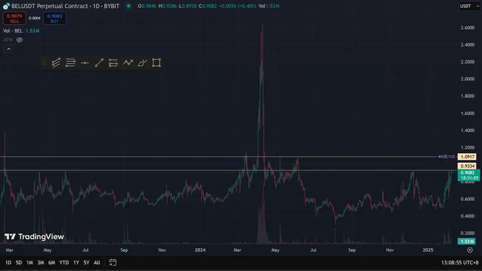
Task: Click the C0.9082 close value in header
Action: (208, 6)
